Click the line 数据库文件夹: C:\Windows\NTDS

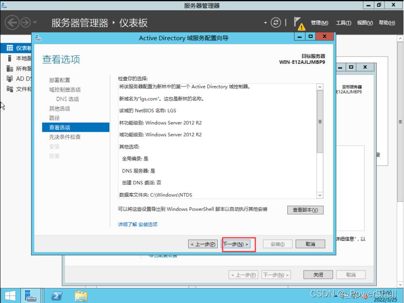[x=156, y=195]
